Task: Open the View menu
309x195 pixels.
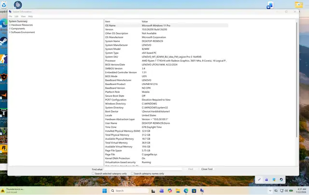Action: (23, 16)
